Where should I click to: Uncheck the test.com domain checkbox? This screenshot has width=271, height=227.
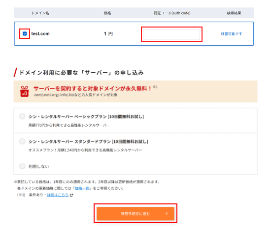click(25, 33)
